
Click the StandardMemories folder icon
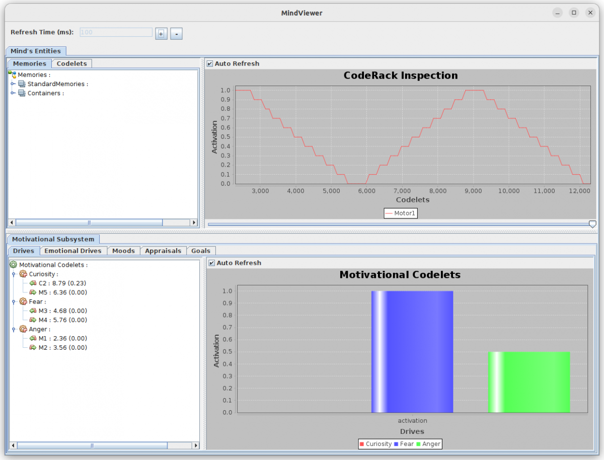22,84
